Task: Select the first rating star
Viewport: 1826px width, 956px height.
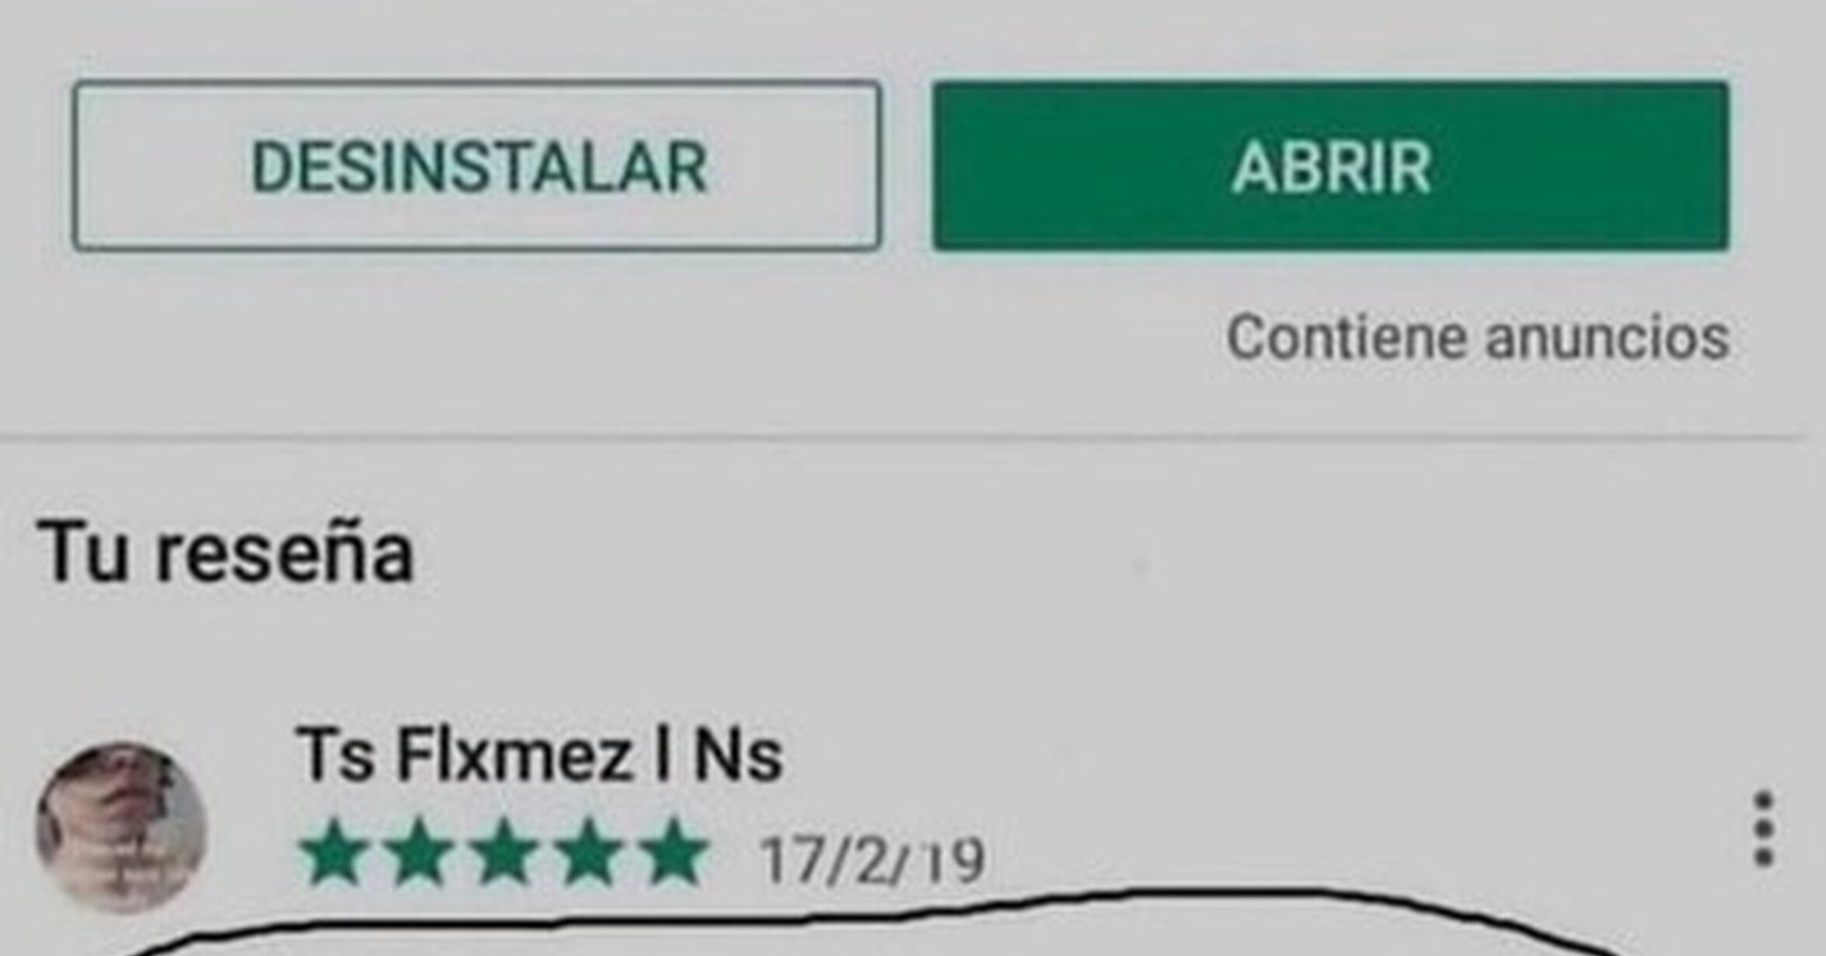Action: point(335,852)
